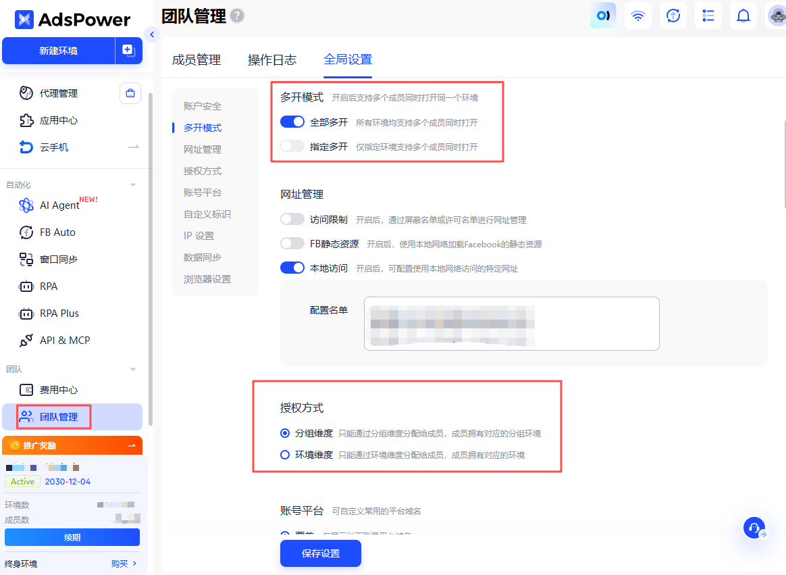Select the 分组维度 radio option
This screenshot has height=575, width=786.
(285, 433)
